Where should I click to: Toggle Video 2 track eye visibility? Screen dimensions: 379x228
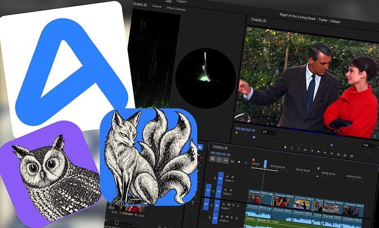233,177
